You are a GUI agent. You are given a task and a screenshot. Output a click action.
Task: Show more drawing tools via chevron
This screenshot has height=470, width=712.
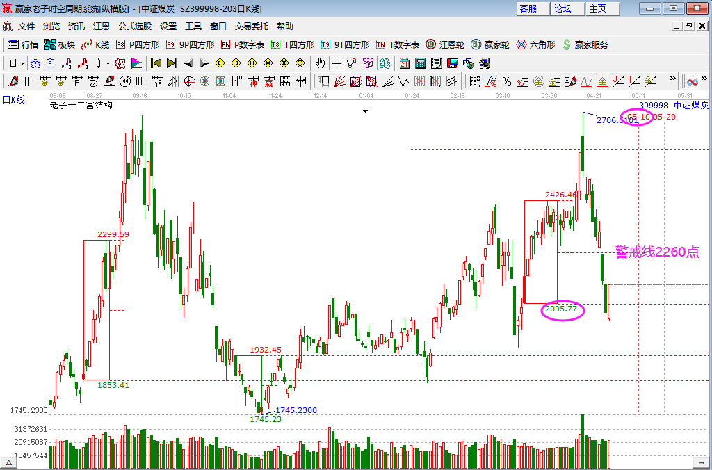(673, 79)
